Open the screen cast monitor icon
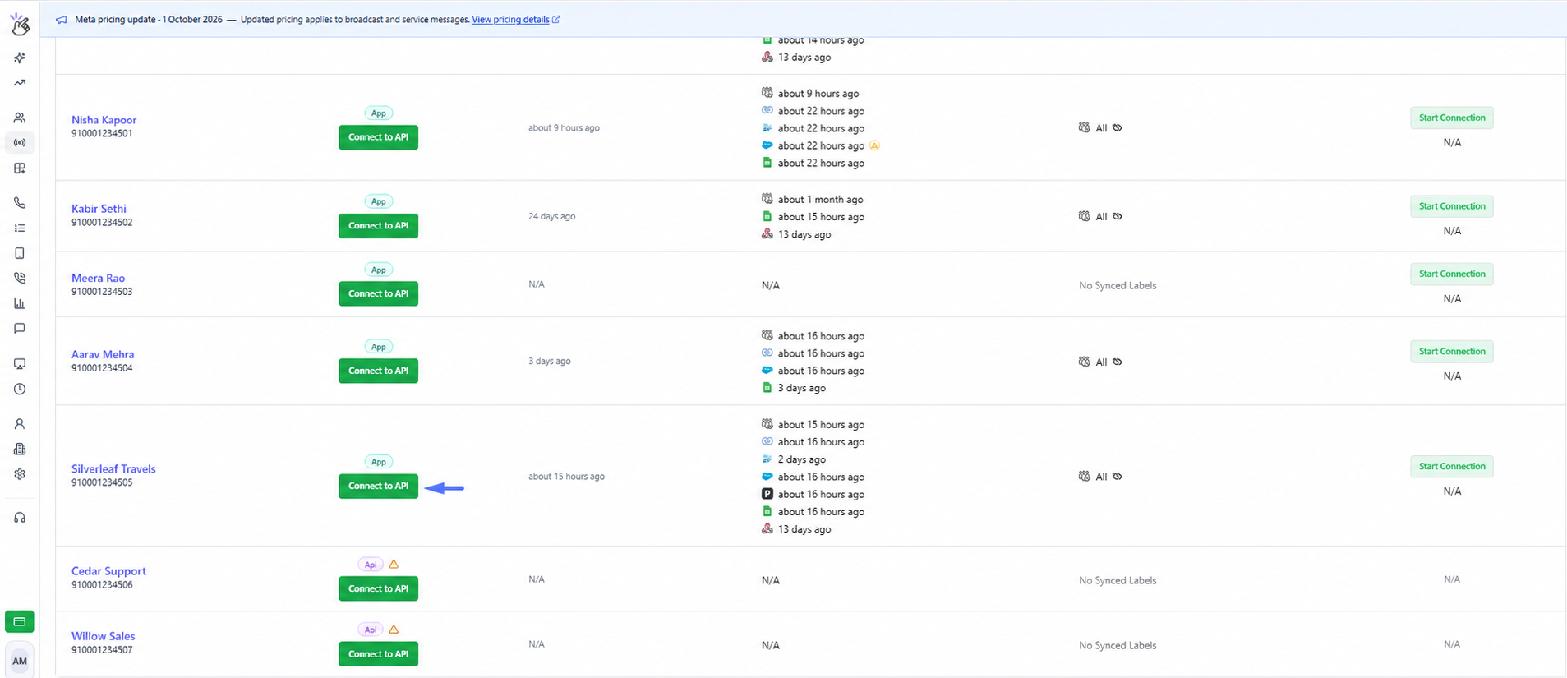Viewport: 1567px width, 678px height. tap(20, 364)
